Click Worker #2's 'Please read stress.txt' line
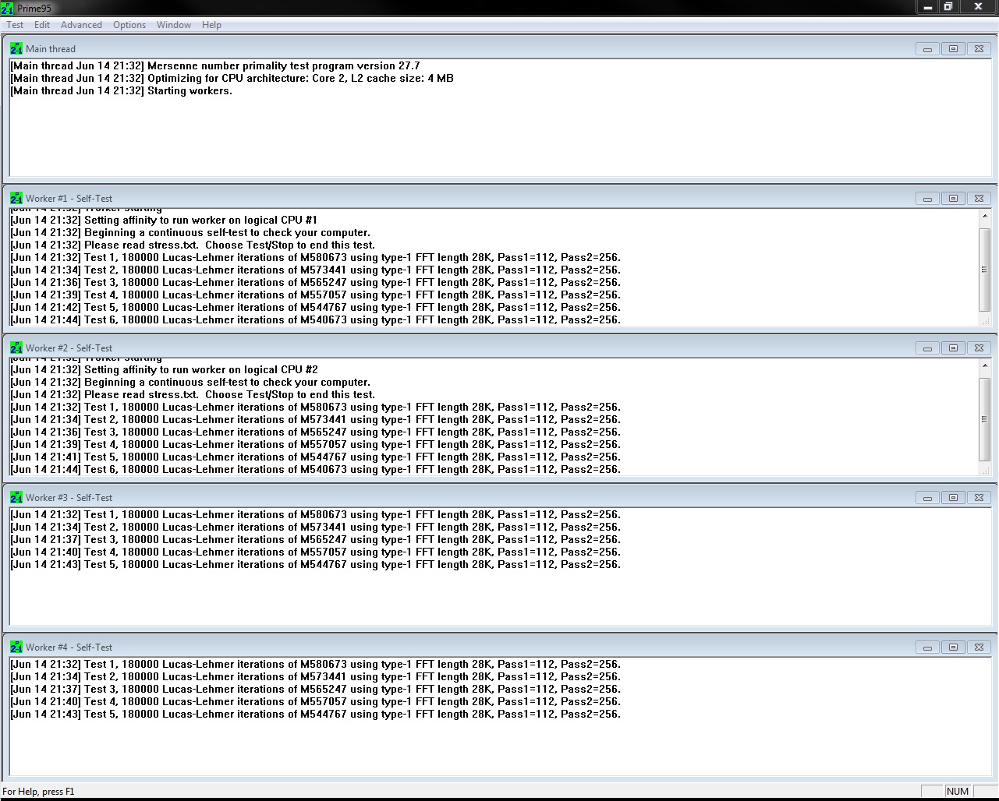This screenshot has width=999, height=801. (x=193, y=394)
